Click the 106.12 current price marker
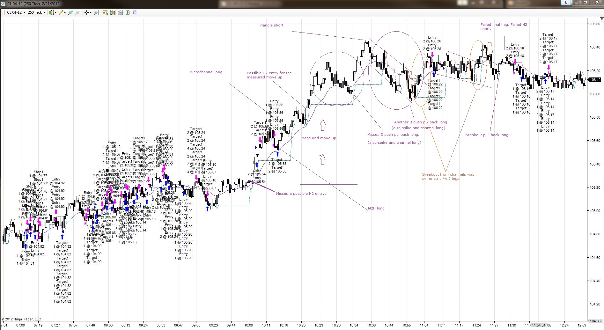The width and height of the screenshot is (604, 330). point(595,80)
